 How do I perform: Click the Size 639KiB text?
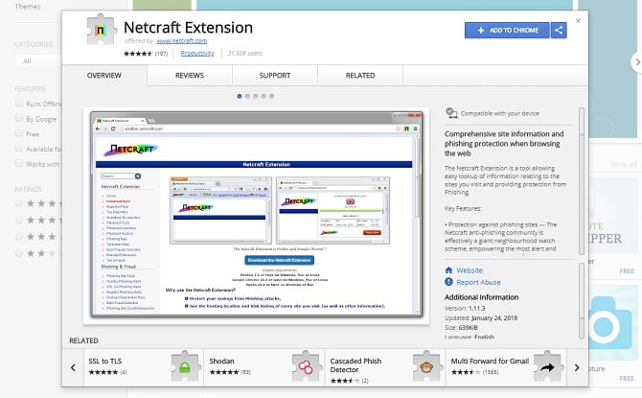pos(461,327)
